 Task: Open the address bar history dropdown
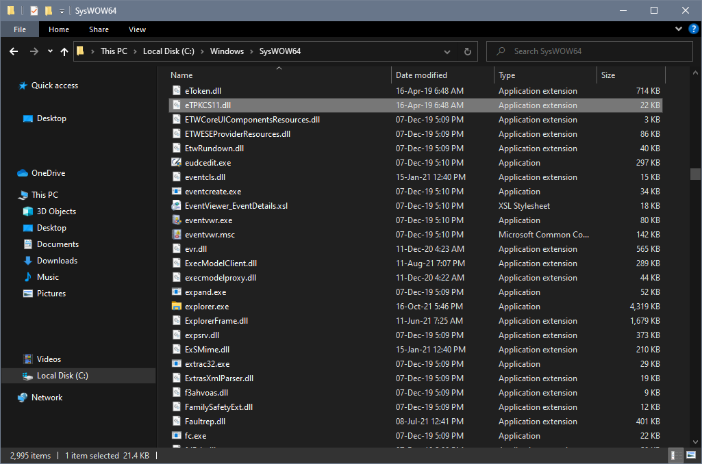[447, 52]
